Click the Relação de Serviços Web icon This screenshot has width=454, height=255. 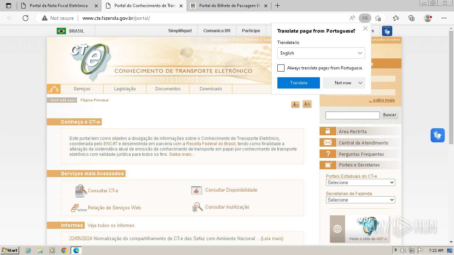tap(78, 208)
